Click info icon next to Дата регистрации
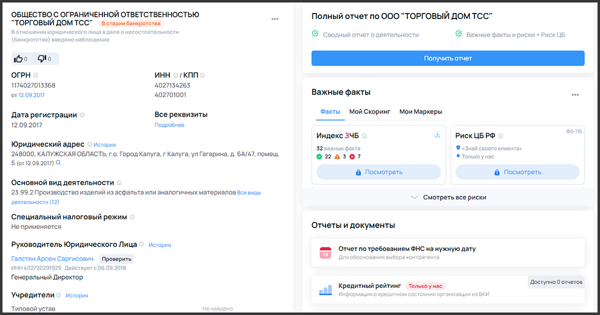 tap(82, 115)
